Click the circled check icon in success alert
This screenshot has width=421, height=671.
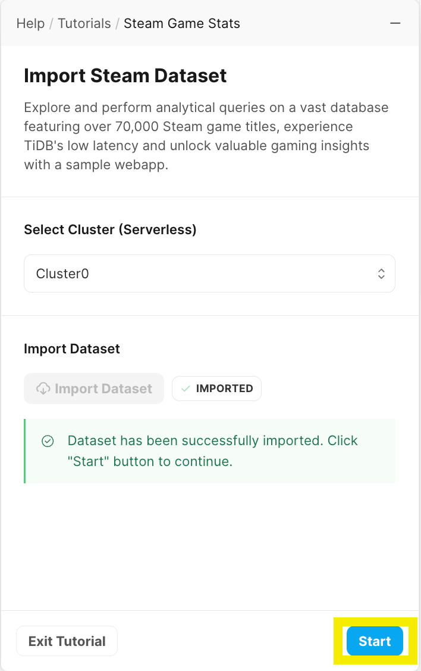(x=48, y=441)
